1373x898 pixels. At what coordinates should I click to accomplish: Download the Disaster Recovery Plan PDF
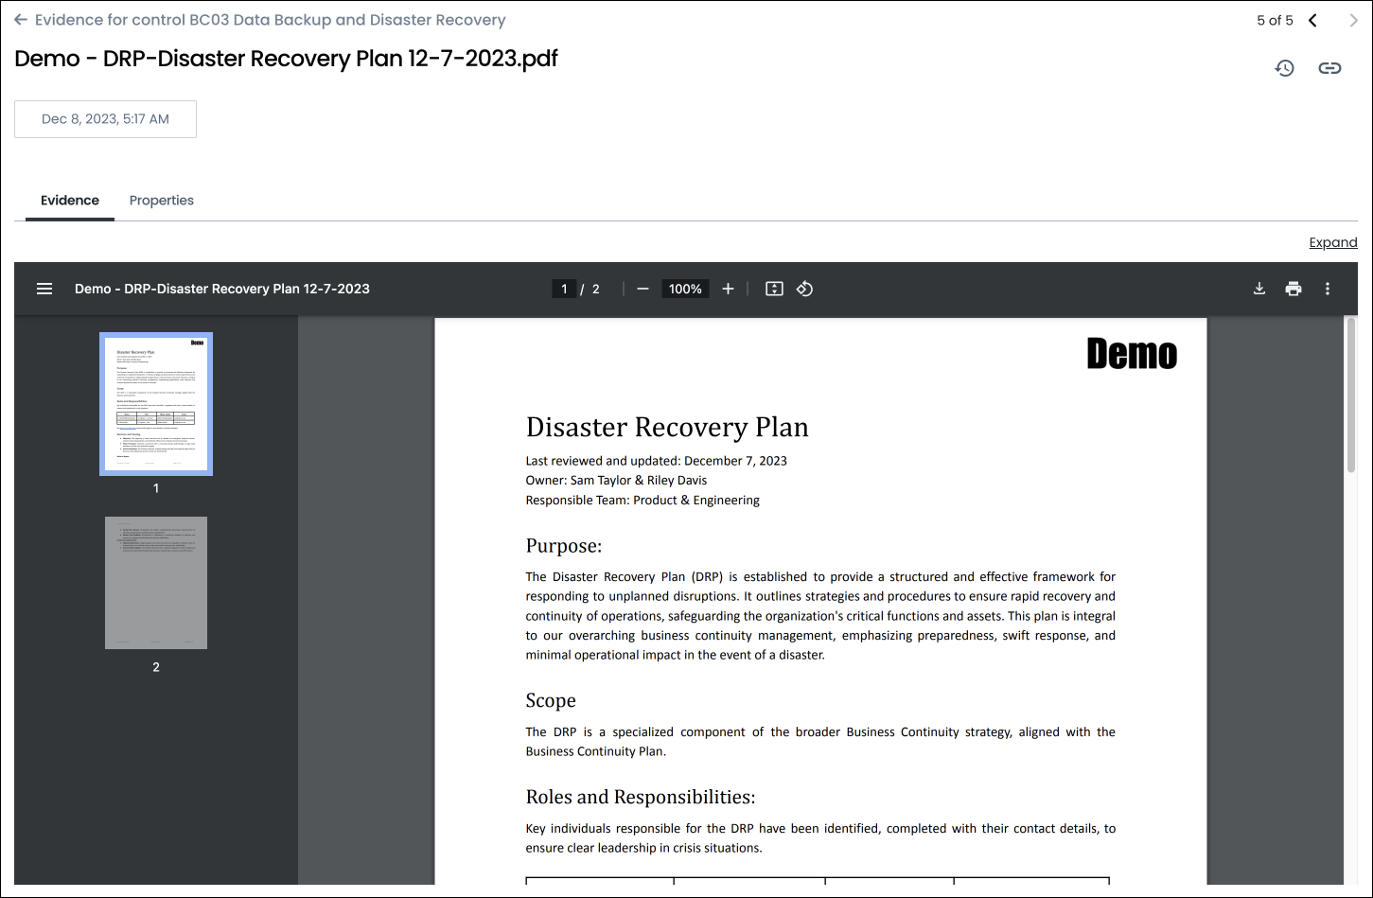[x=1259, y=289]
